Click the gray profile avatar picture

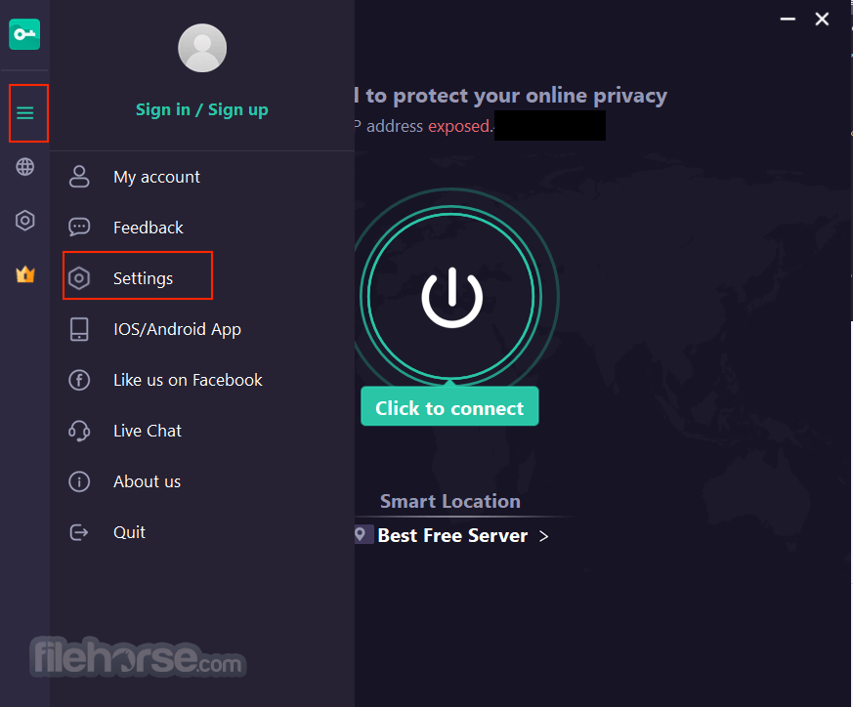202,48
